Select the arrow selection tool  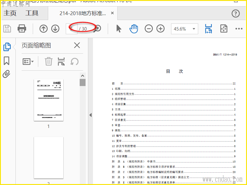tap(119, 29)
